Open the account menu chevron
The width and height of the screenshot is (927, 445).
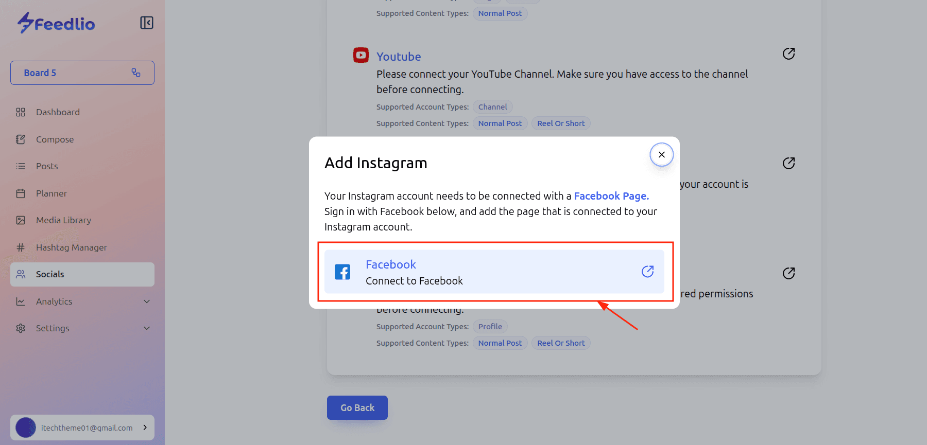coord(145,428)
